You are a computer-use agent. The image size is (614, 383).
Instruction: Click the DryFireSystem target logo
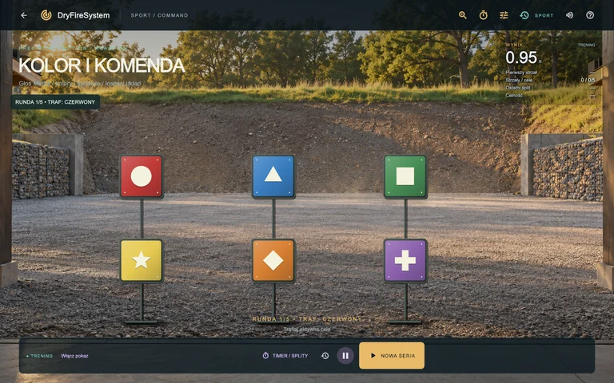[46, 15]
